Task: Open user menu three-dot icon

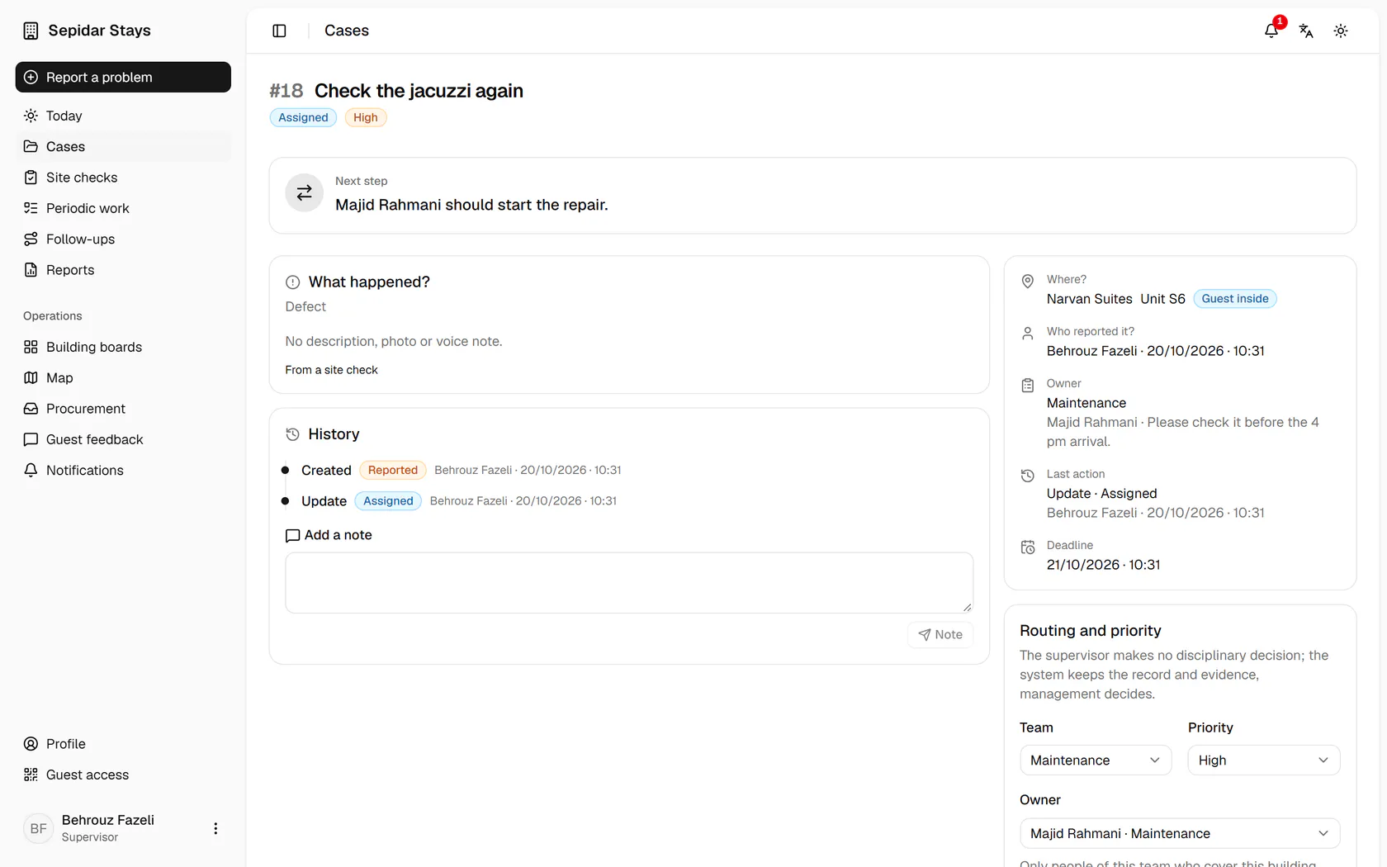Action: (215, 828)
